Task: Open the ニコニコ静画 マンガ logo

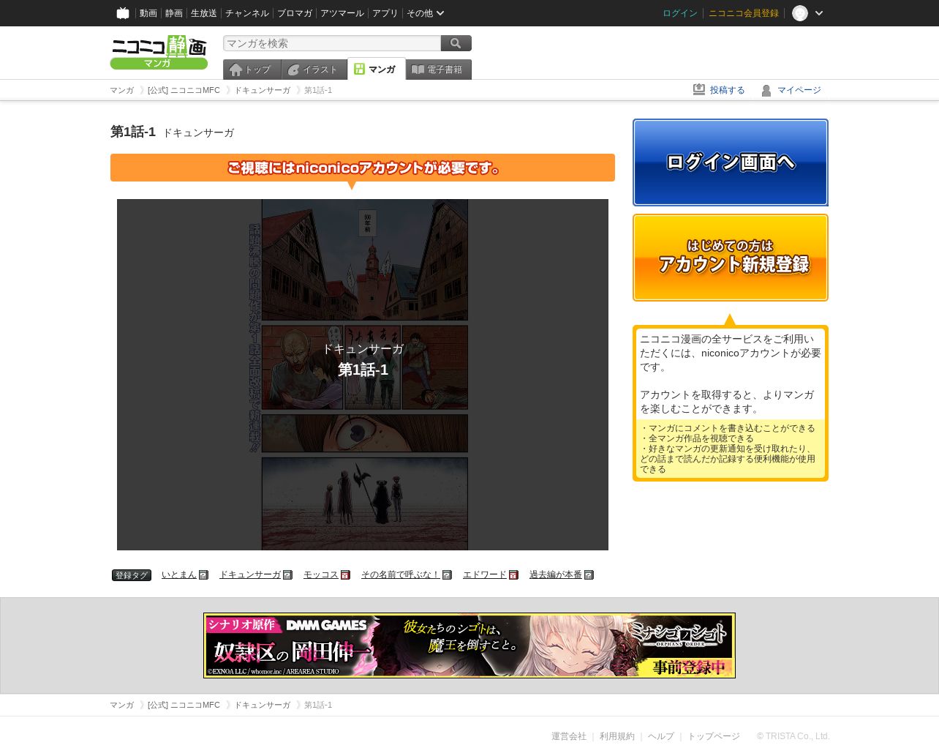Action: (x=159, y=52)
